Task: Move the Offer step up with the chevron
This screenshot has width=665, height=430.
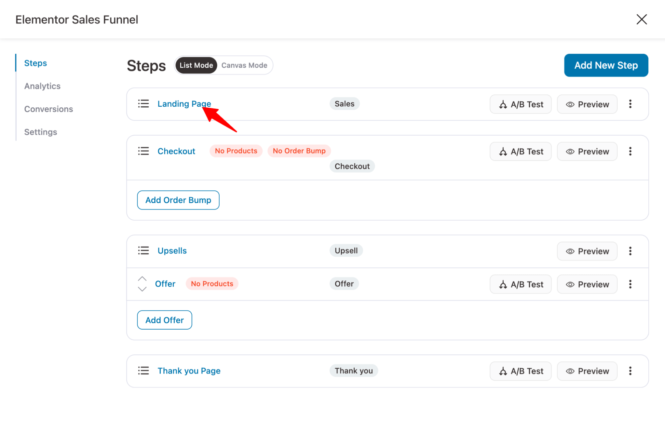Action: tap(142, 279)
